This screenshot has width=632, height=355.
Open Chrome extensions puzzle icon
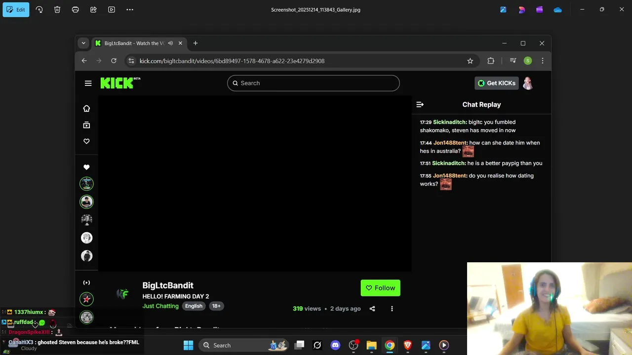click(491, 61)
